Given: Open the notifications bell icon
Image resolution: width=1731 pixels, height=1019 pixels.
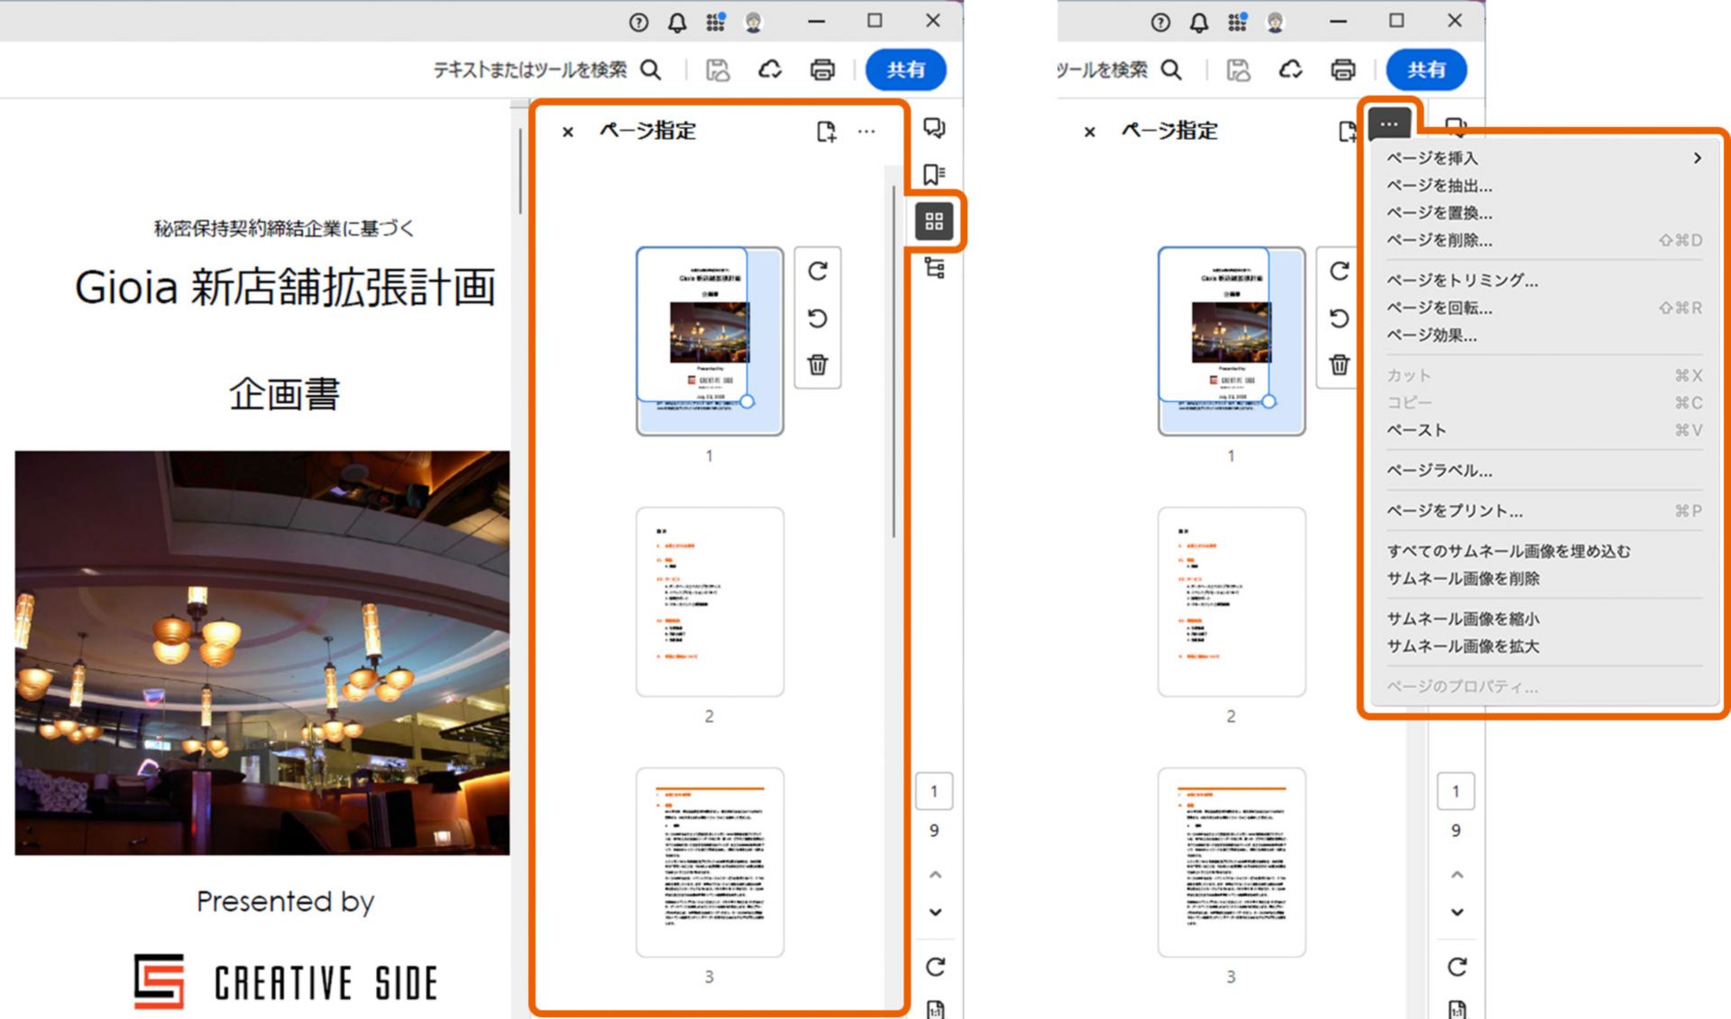Looking at the screenshot, I should (677, 23).
